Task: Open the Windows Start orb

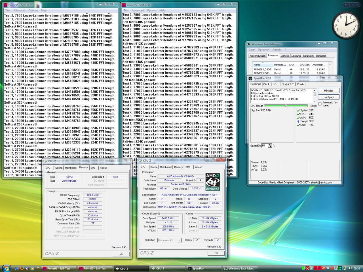Action: (x=7, y=268)
